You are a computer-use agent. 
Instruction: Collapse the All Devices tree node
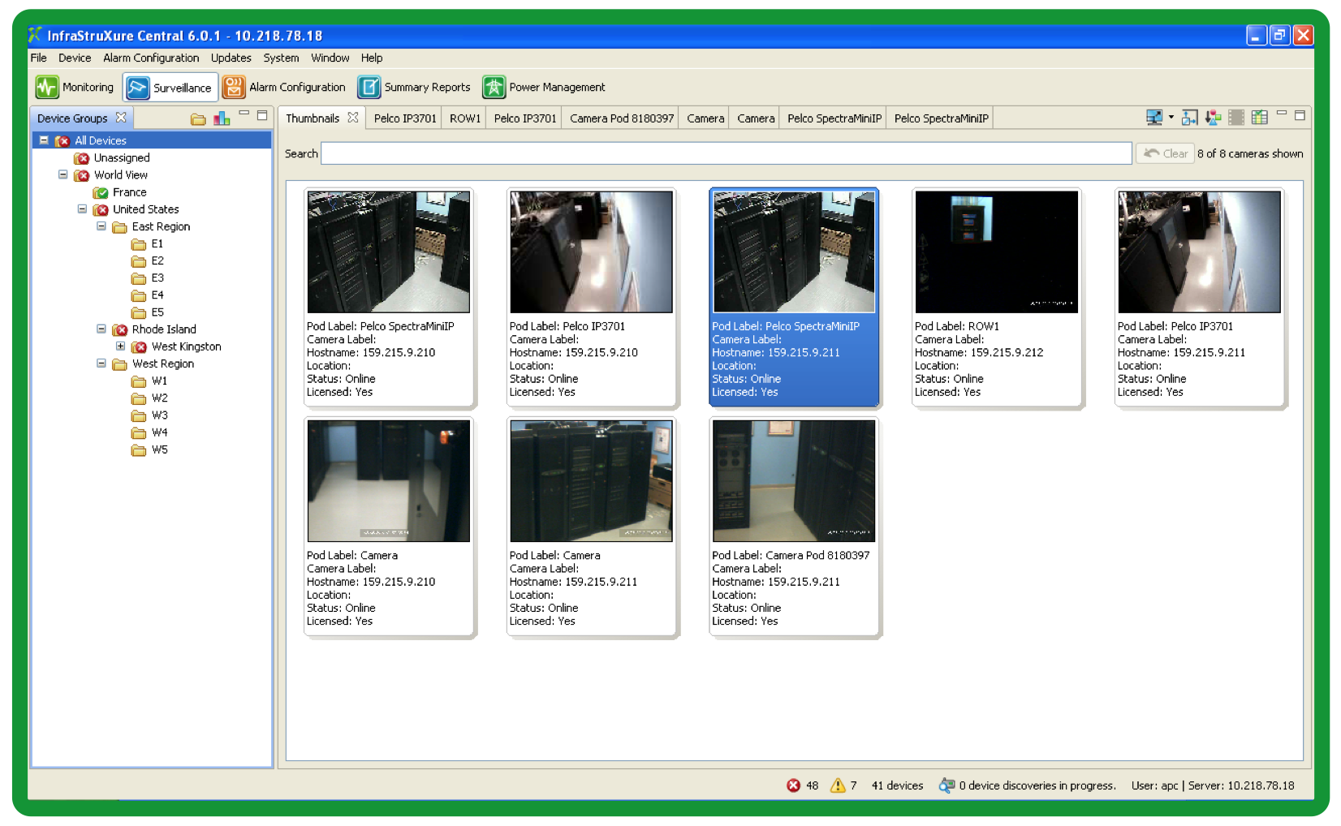(44, 140)
